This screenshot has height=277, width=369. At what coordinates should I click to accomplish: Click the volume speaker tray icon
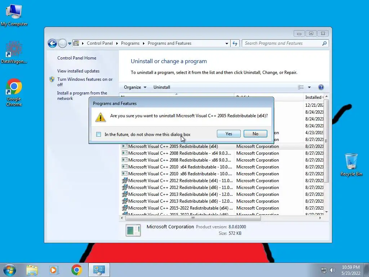tap(332, 270)
